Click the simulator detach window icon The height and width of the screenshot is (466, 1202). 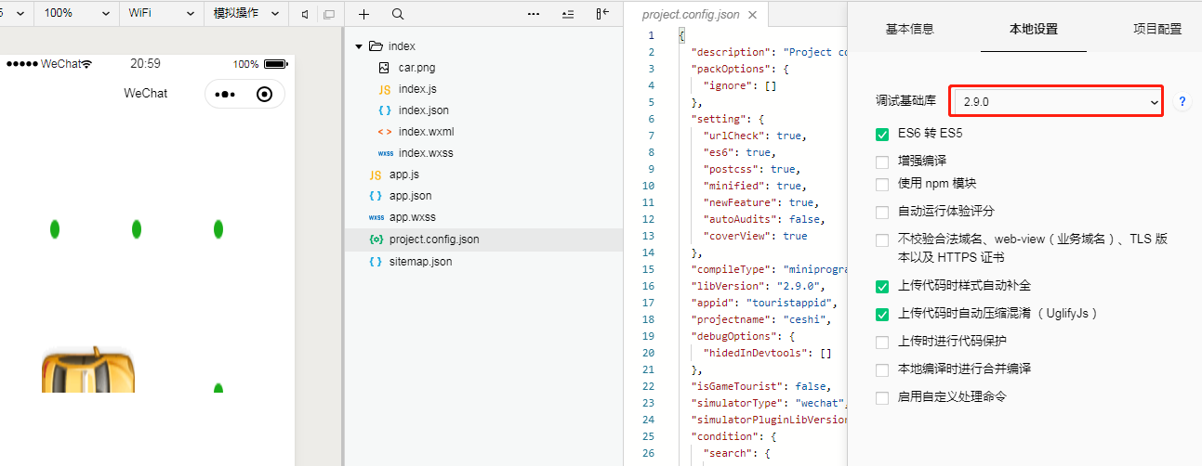click(x=328, y=14)
